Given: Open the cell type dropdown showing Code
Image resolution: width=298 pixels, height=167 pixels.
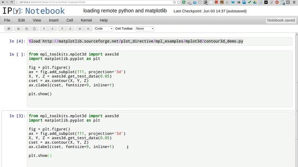Looking at the screenshot, I should click(103, 29).
